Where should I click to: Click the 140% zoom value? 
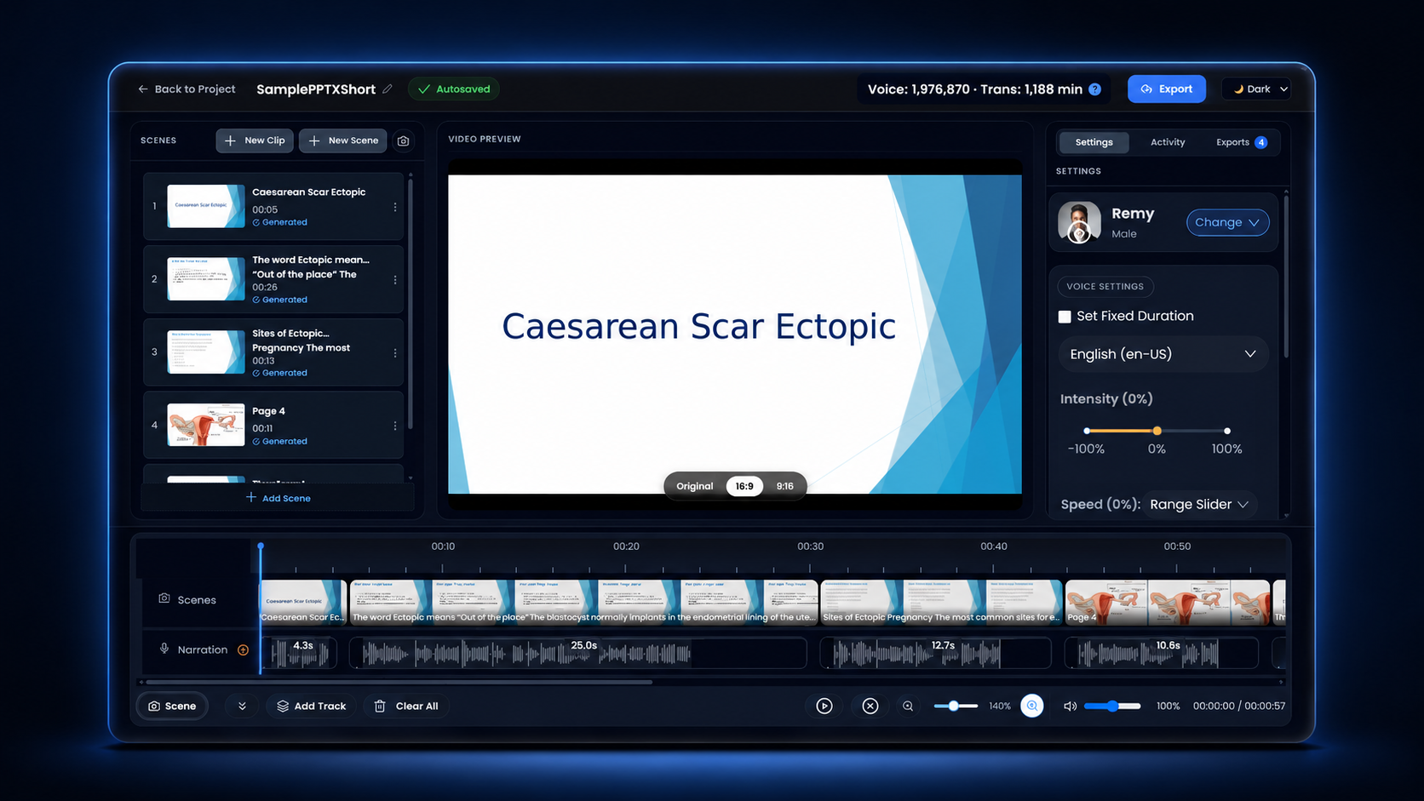[x=1000, y=706]
